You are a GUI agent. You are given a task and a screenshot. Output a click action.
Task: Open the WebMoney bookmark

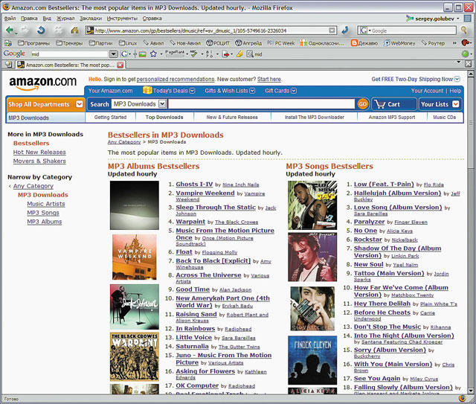click(399, 43)
